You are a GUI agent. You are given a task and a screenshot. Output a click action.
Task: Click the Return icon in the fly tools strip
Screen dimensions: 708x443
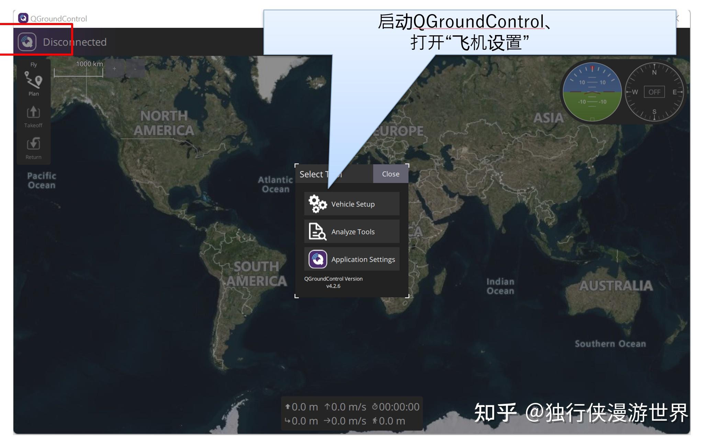click(x=33, y=144)
